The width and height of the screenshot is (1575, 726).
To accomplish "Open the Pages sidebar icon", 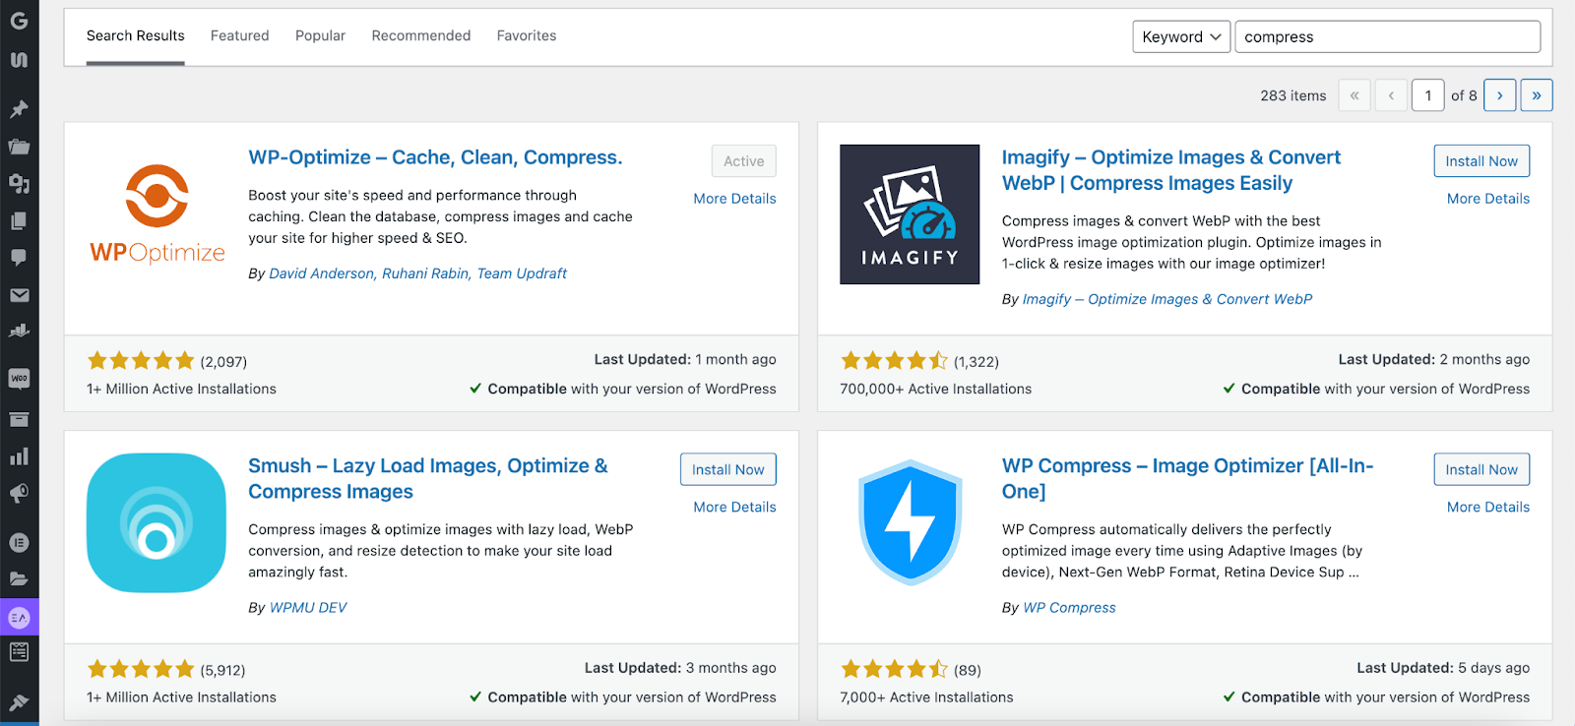I will (x=19, y=221).
